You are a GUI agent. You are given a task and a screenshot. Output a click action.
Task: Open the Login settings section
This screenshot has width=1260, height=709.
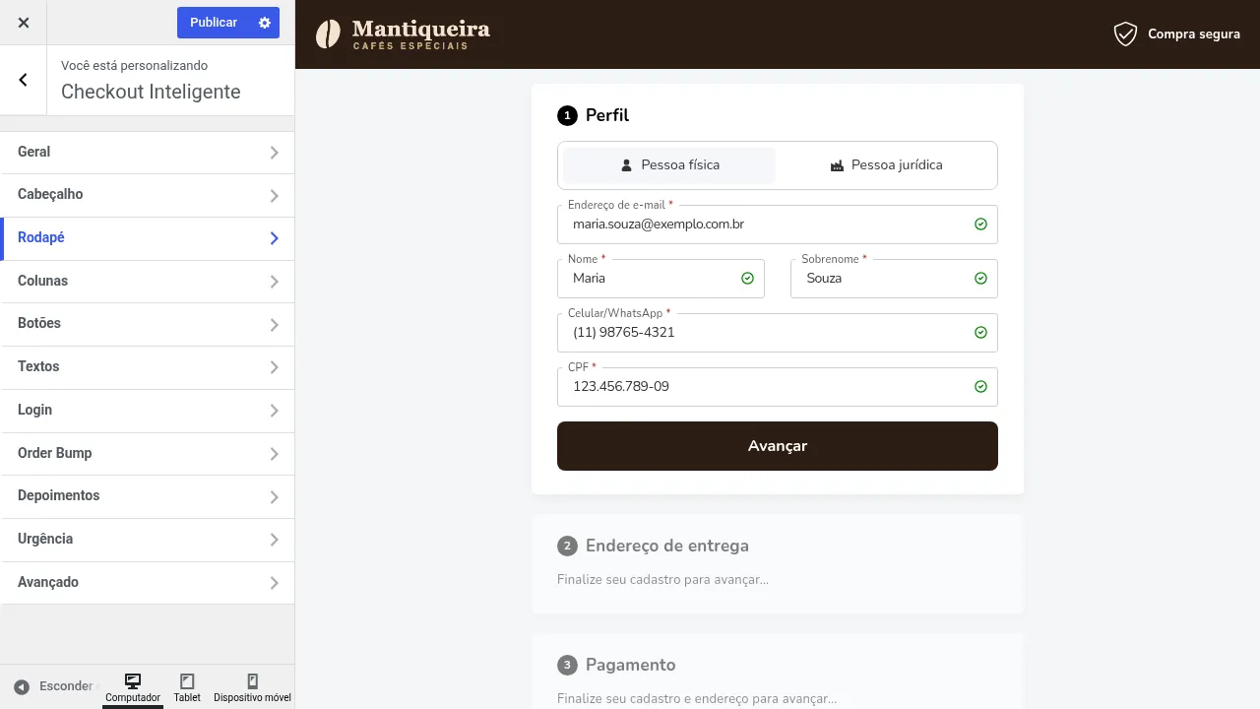coord(148,411)
